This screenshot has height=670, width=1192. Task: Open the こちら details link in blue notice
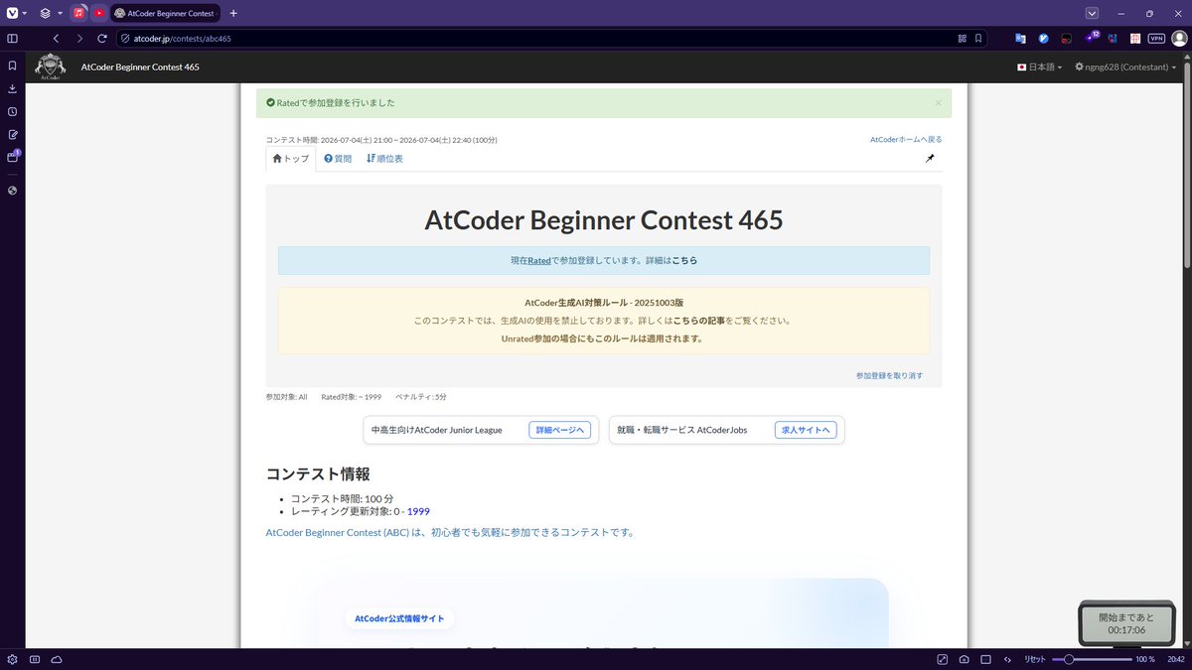pos(684,260)
